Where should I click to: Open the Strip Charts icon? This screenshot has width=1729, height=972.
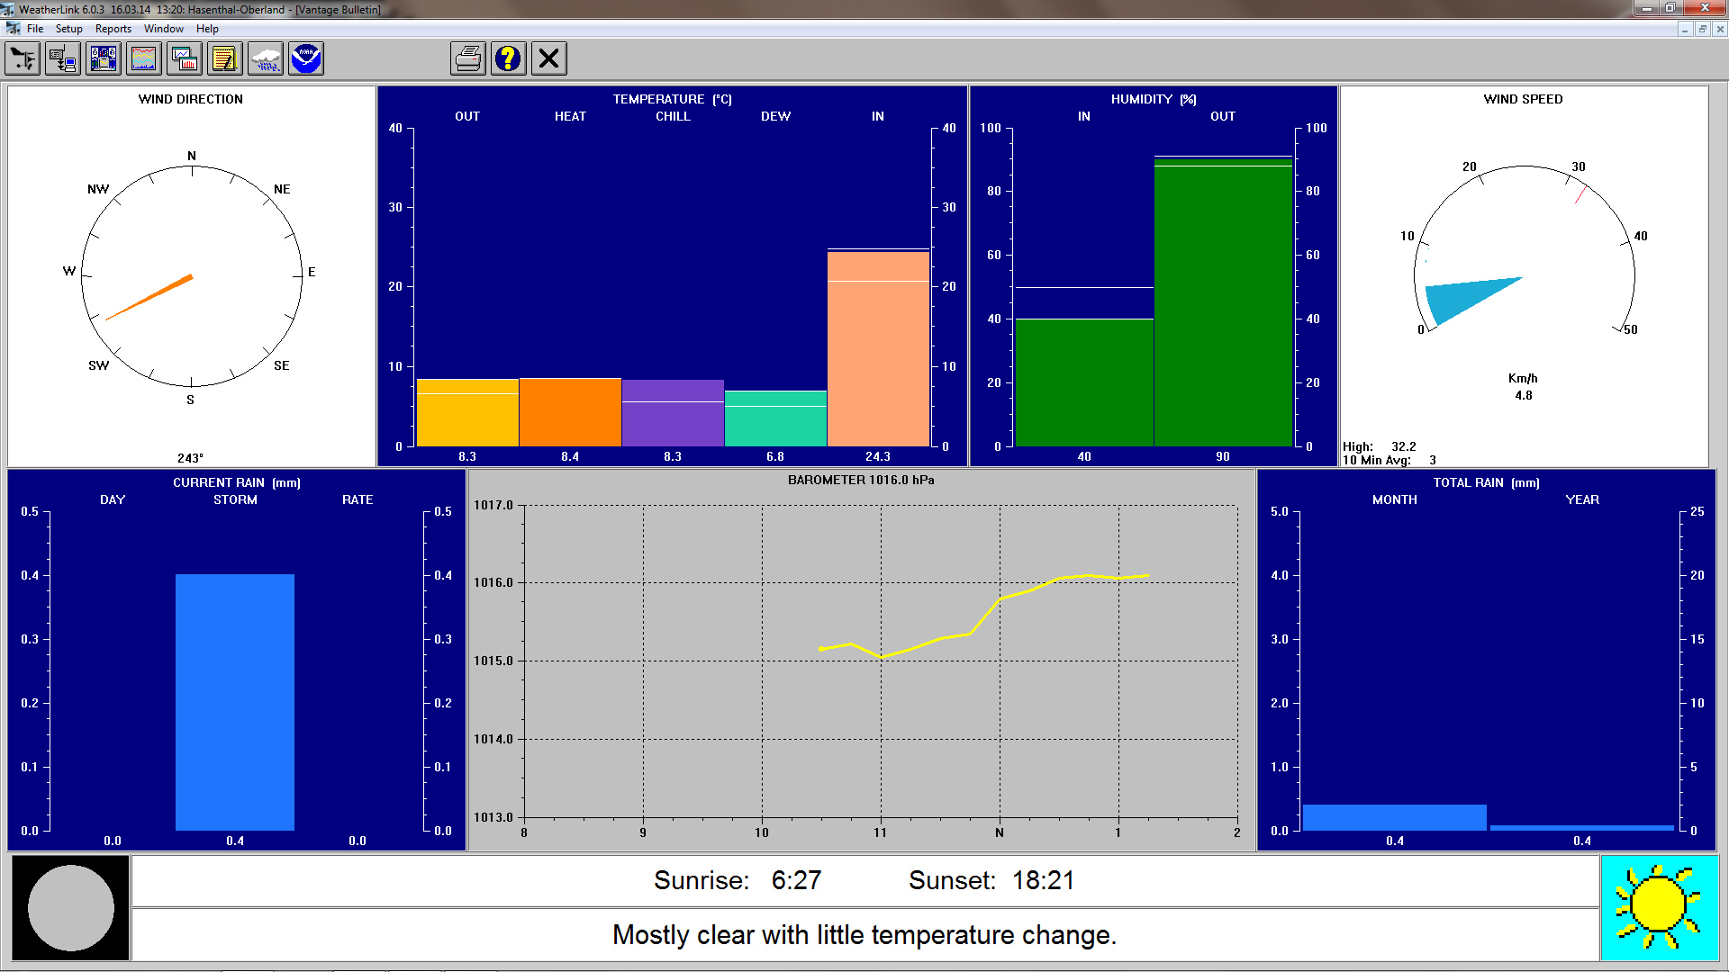tap(185, 59)
